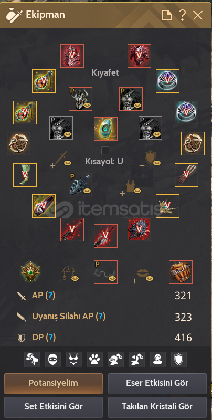The image size is (212, 420).
Task: Click the shield icon in the bottom row
Action: tap(179, 360)
